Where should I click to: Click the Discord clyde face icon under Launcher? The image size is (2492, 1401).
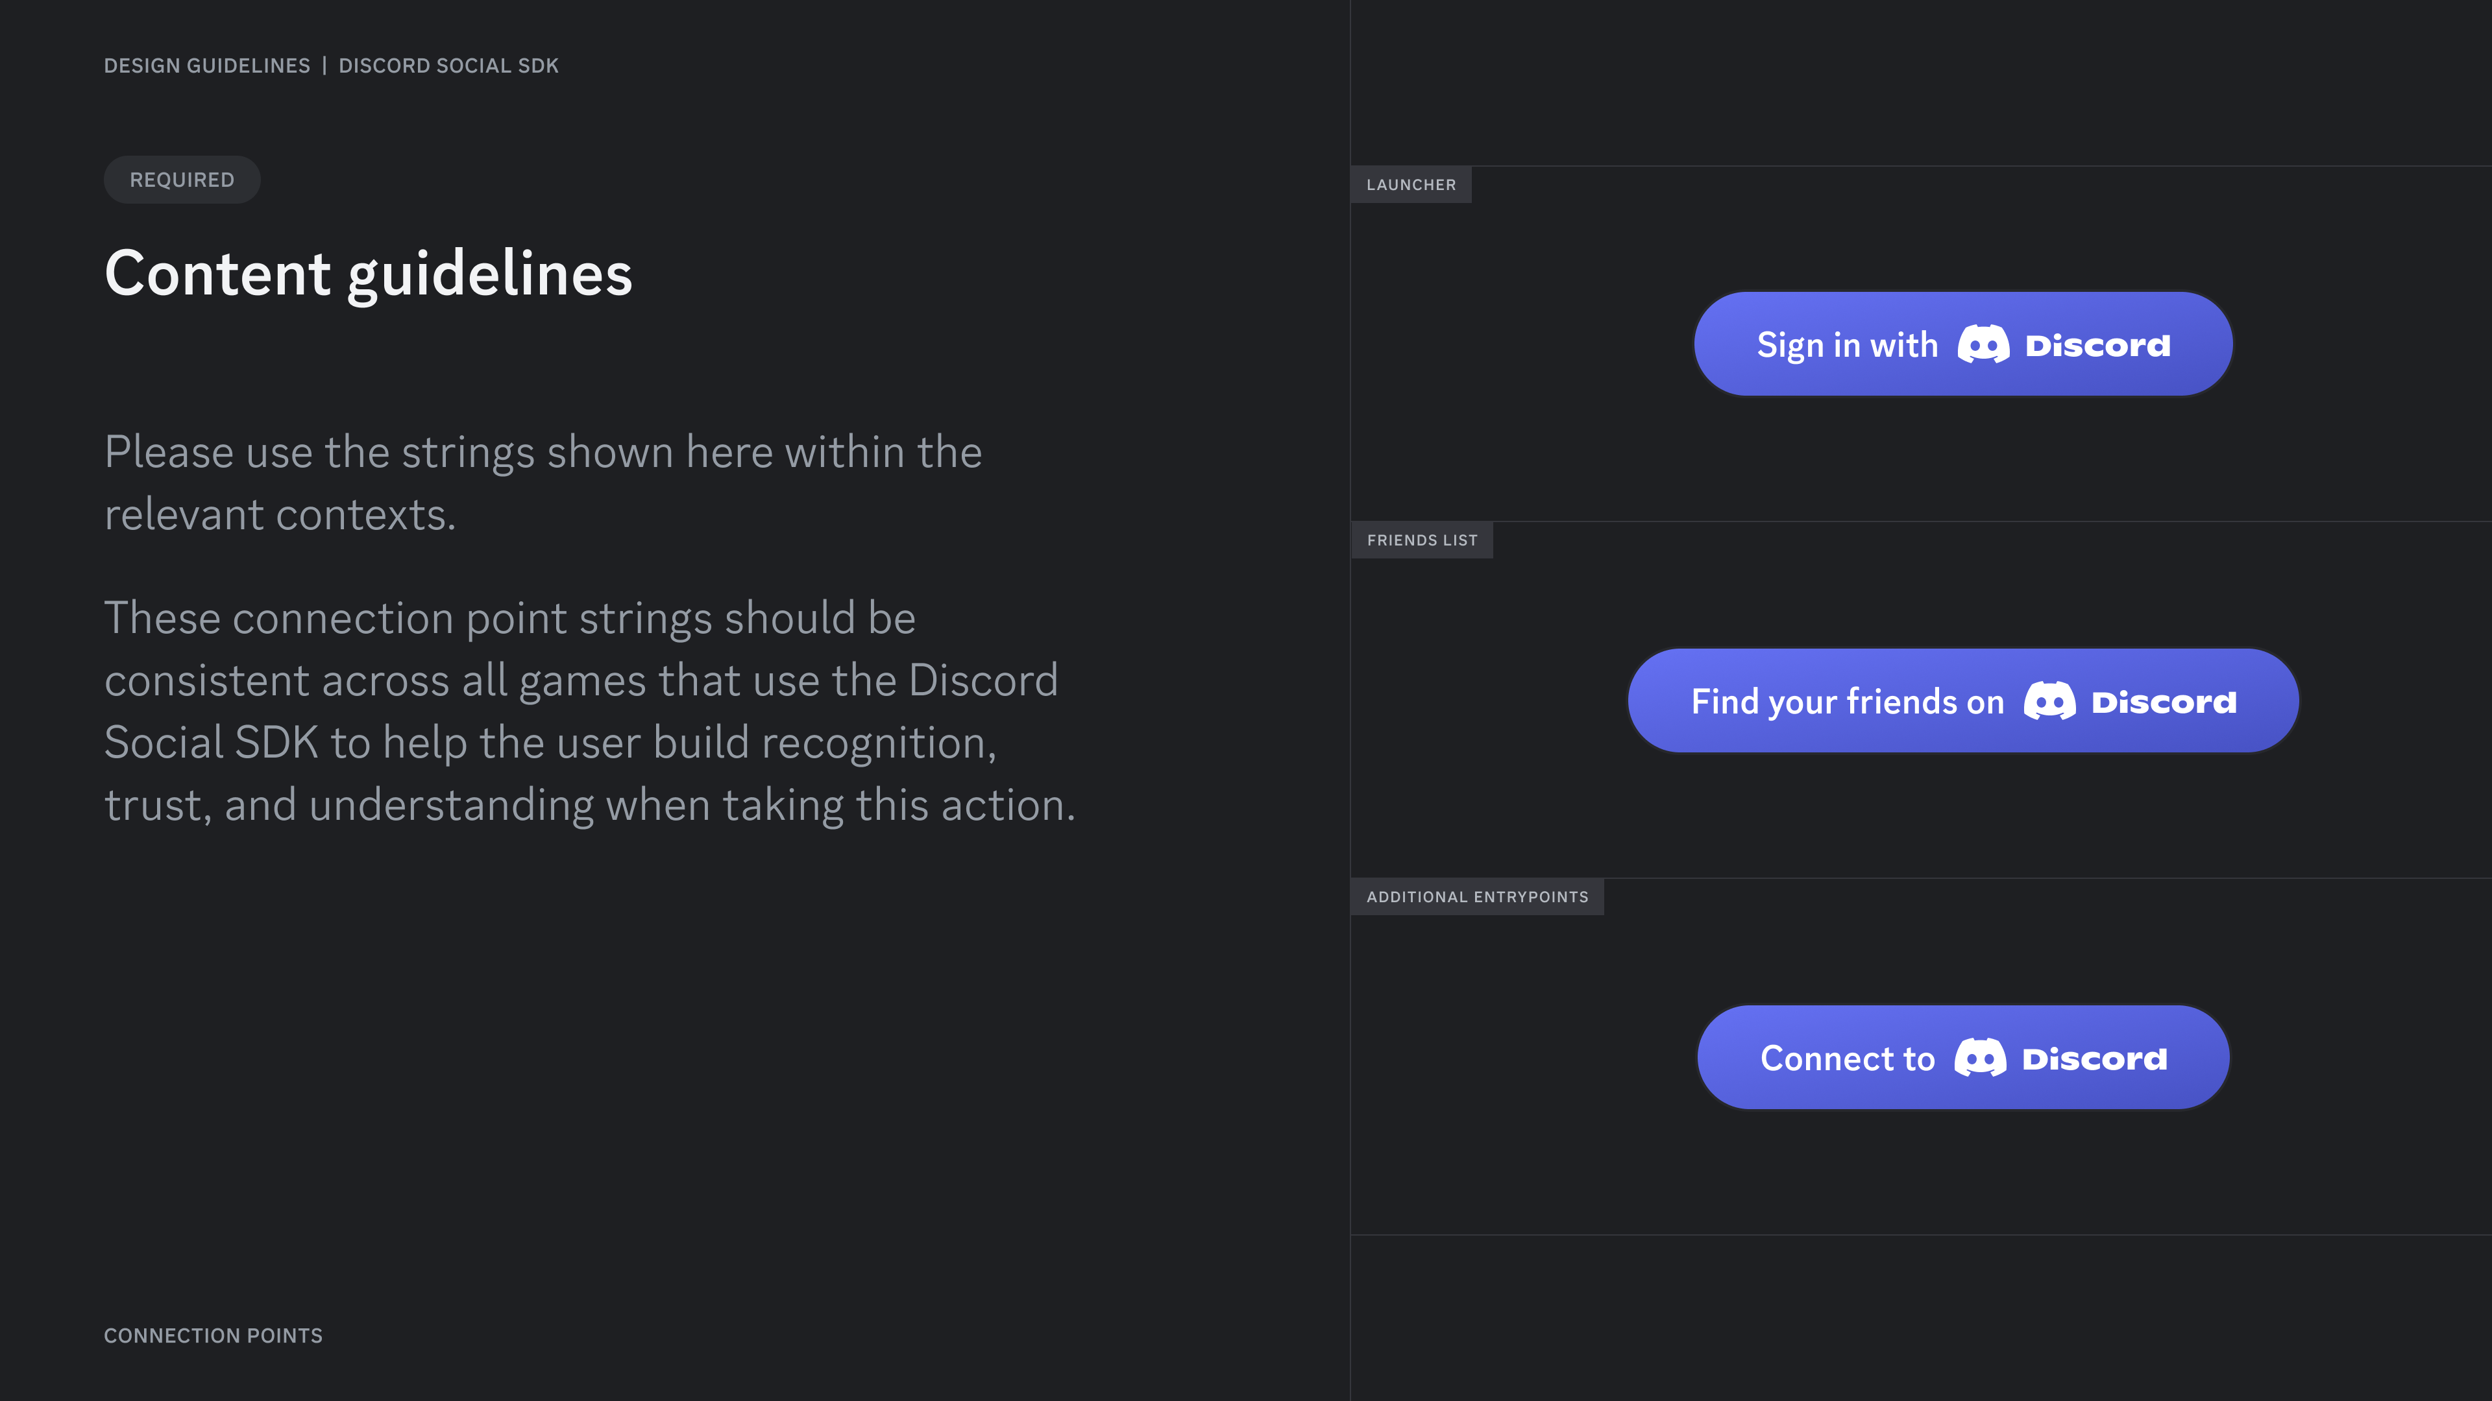(x=1985, y=343)
